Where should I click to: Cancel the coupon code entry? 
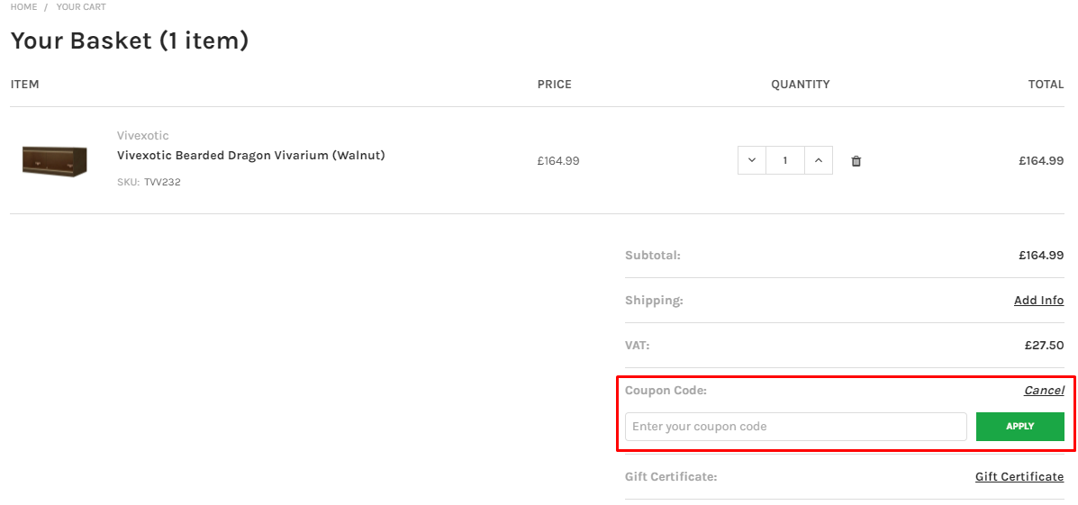[1044, 391]
